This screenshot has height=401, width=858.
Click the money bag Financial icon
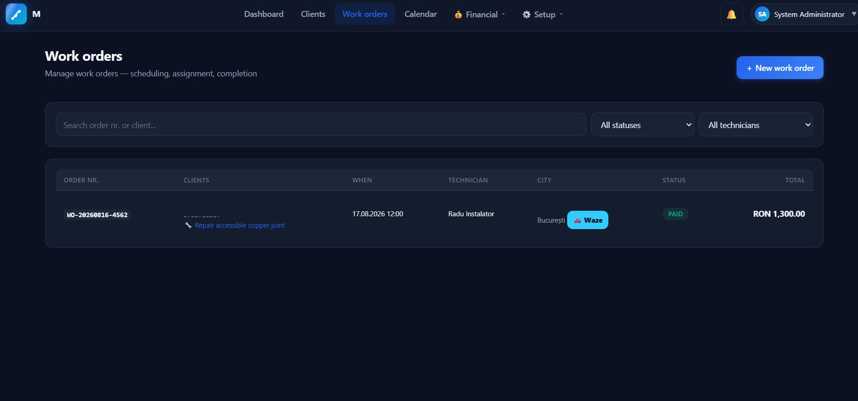[x=458, y=15]
